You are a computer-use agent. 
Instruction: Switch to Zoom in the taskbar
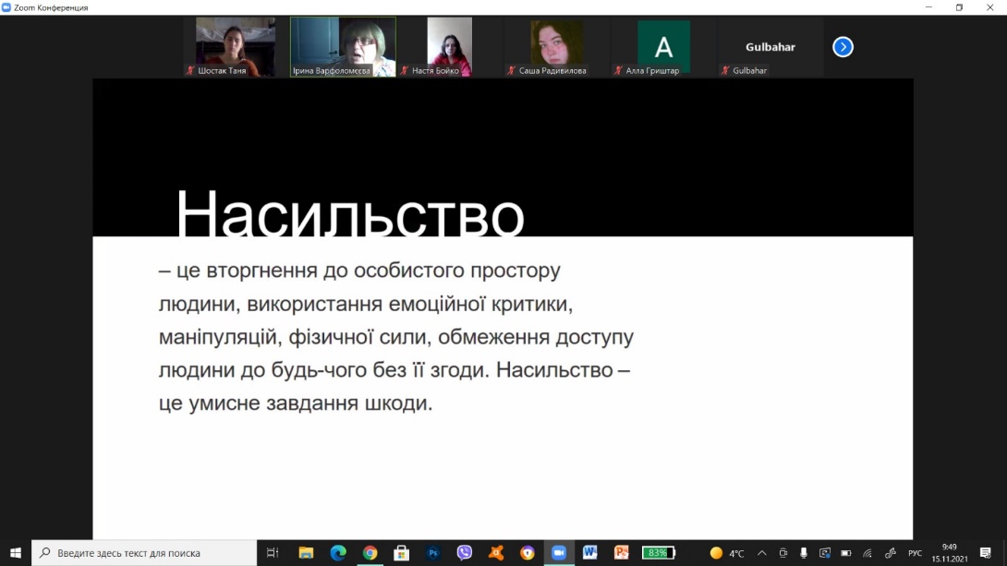coord(558,553)
